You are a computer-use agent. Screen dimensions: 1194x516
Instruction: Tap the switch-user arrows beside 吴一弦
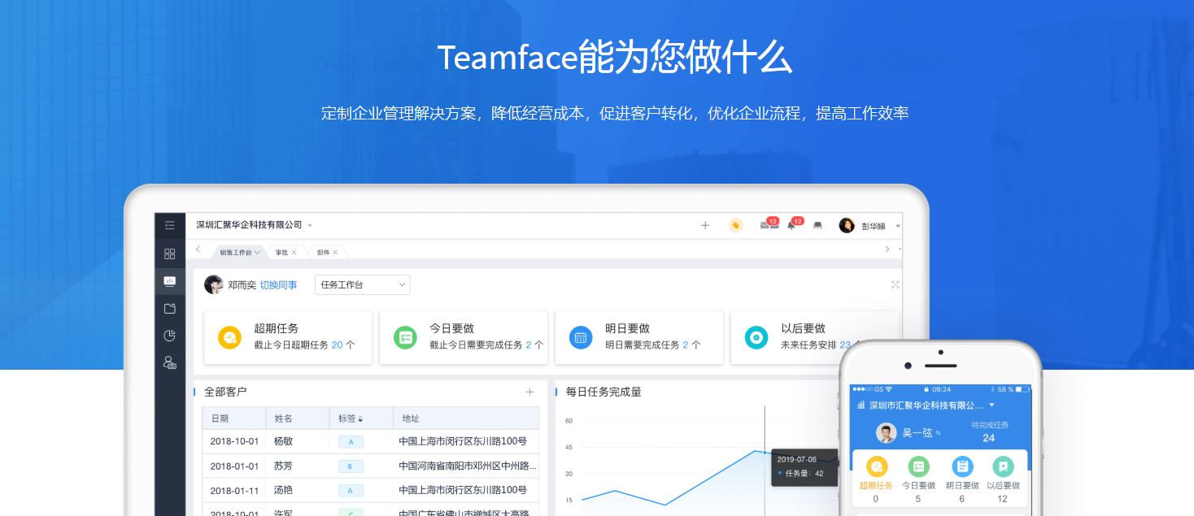click(939, 434)
